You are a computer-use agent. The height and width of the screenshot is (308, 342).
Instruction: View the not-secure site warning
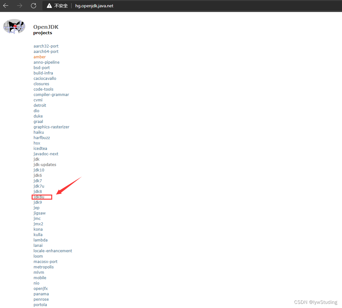point(57,6)
